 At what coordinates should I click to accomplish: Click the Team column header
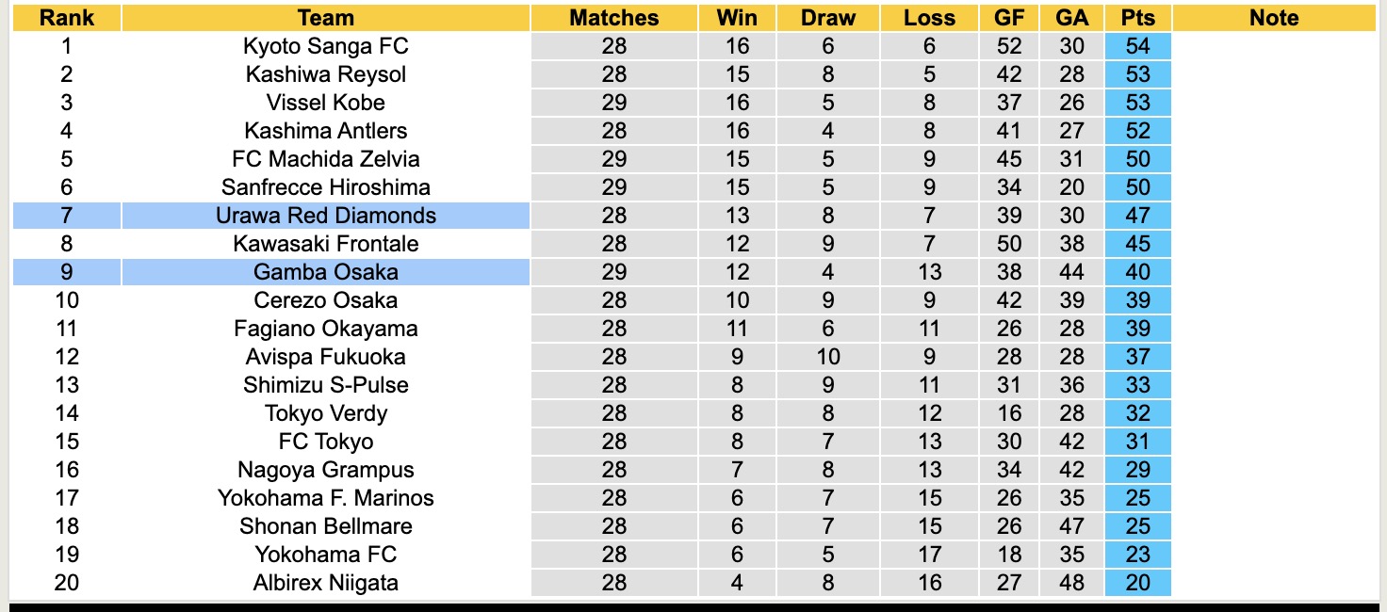[x=325, y=18]
